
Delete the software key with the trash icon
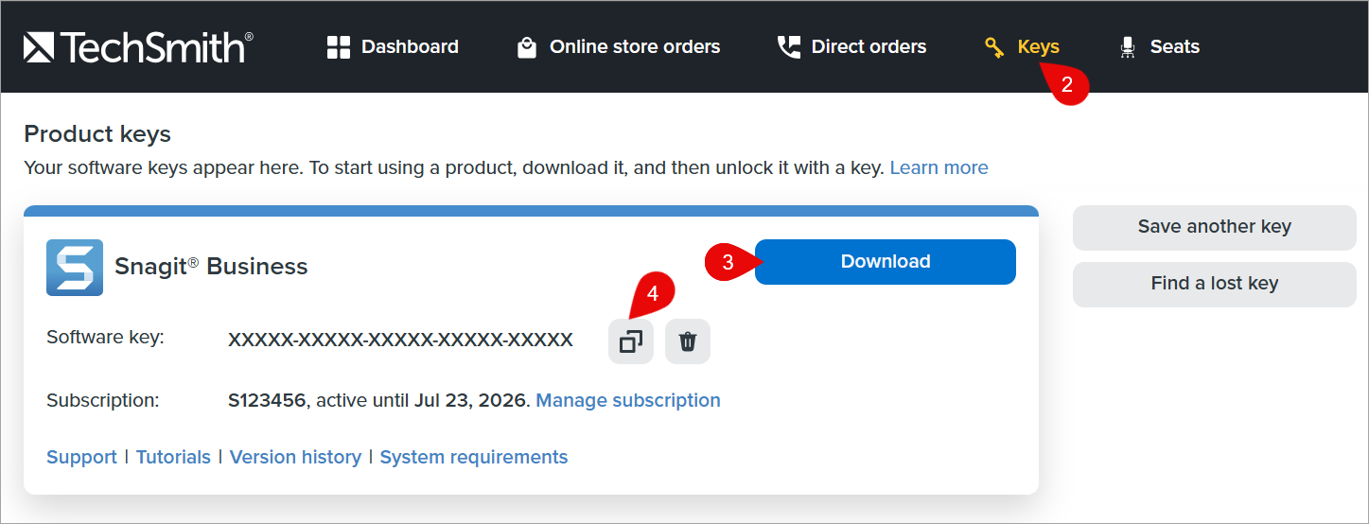[688, 341]
